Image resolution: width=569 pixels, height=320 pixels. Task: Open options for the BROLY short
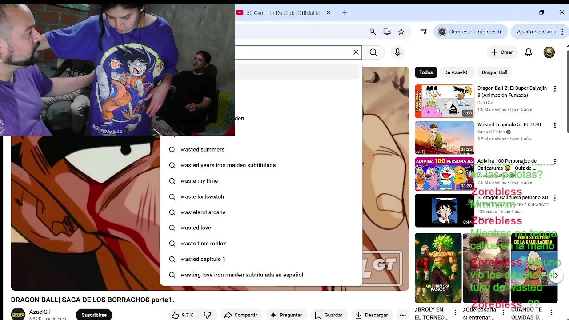click(x=455, y=313)
